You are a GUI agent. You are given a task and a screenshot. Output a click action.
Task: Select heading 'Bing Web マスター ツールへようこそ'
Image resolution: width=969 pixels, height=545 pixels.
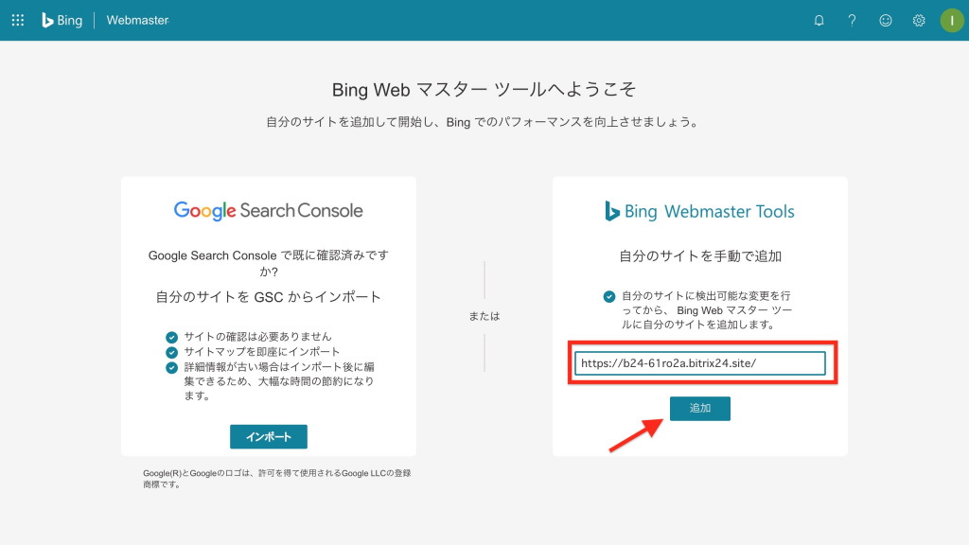coord(484,90)
